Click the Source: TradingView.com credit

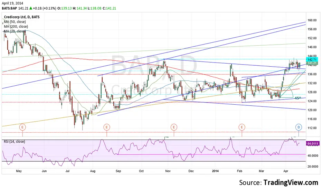click(278, 183)
